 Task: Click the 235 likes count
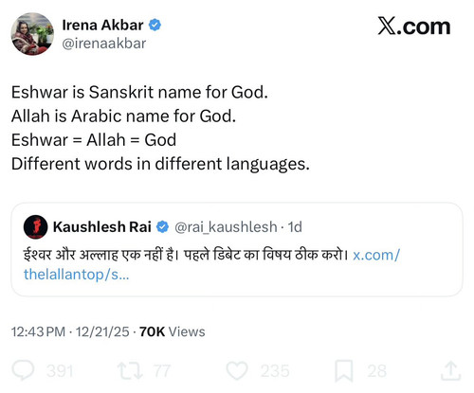[275, 371]
